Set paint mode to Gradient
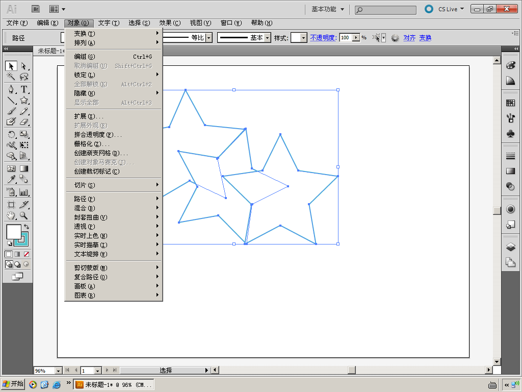522x392 pixels. coord(17,254)
